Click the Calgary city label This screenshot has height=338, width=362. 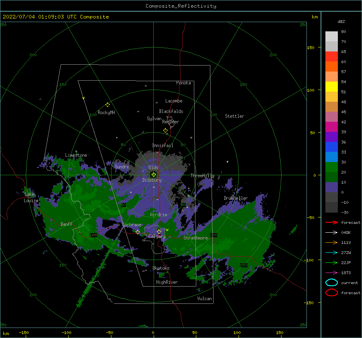point(157,236)
